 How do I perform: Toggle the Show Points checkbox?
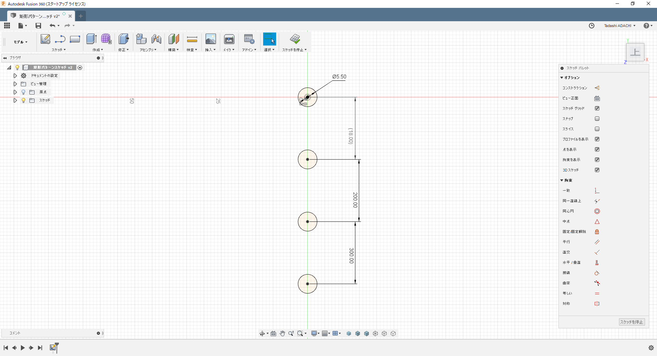pos(597,150)
